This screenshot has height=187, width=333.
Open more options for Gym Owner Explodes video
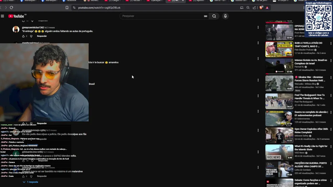331,129
